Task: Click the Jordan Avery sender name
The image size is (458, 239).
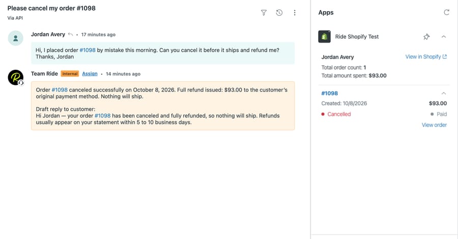Action: pyautogui.click(x=48, y=35)
